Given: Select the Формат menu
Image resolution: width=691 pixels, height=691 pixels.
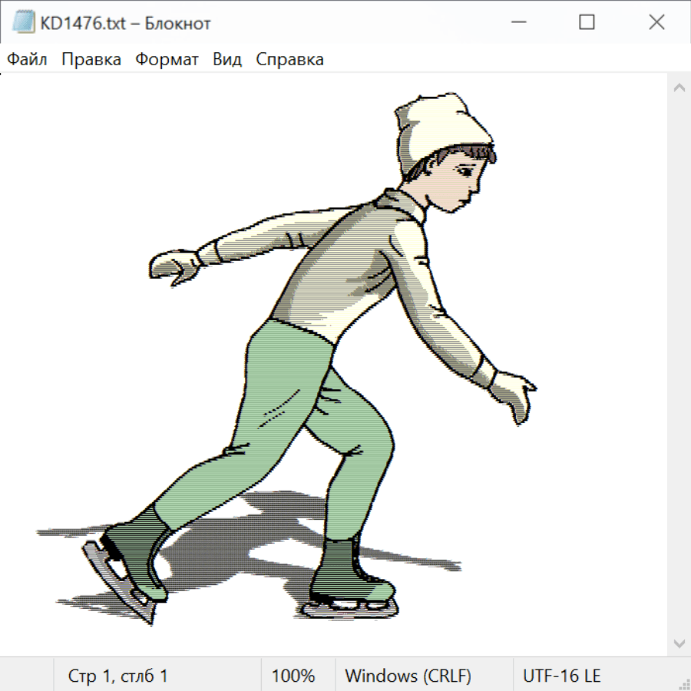Looking at the screenshot, I should pos(167,60).
